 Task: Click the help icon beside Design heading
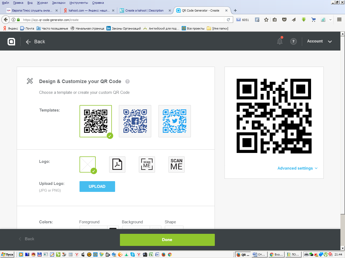(x=127, y=81)
